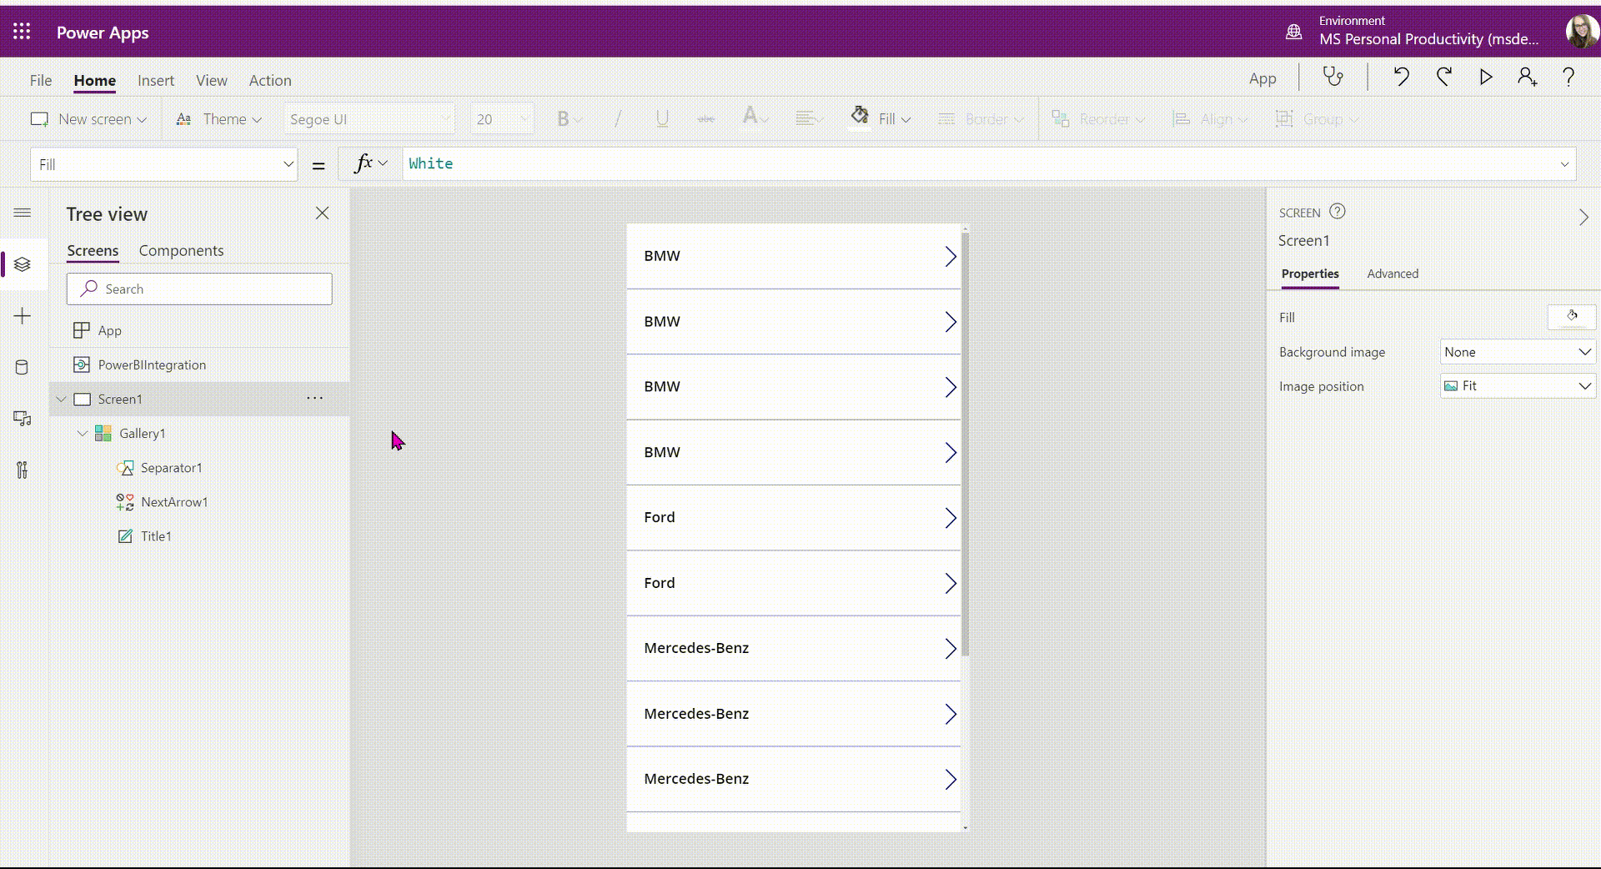Viewport: 1601px width, 869px height.
Task: Preview the app with play icon
Action: (x=1486, y=77)
